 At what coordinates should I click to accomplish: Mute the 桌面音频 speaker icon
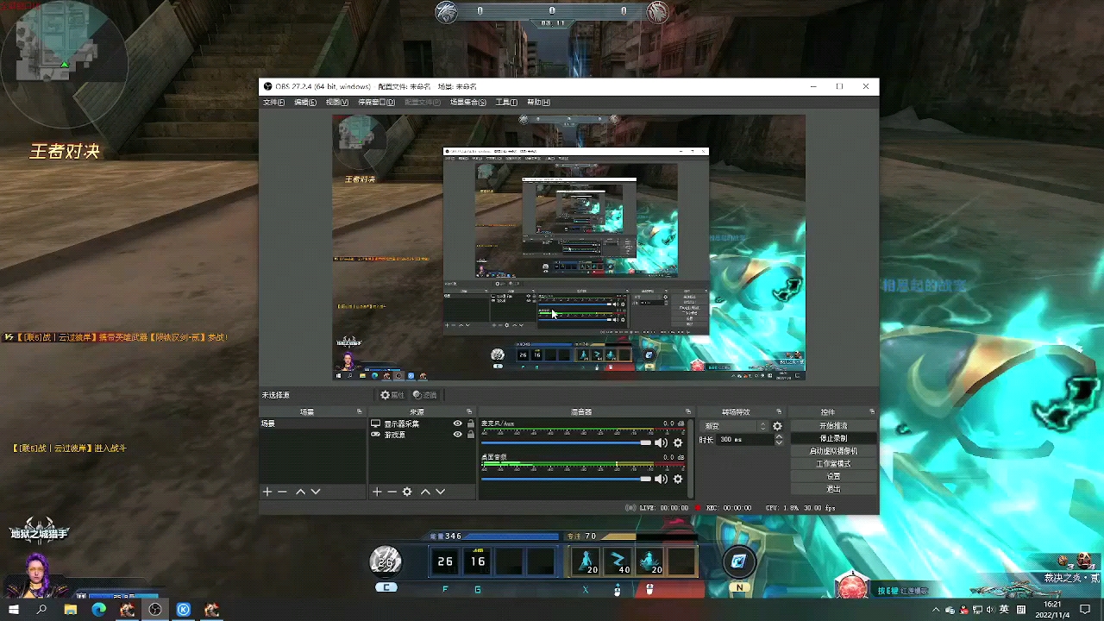pos(661,479)
